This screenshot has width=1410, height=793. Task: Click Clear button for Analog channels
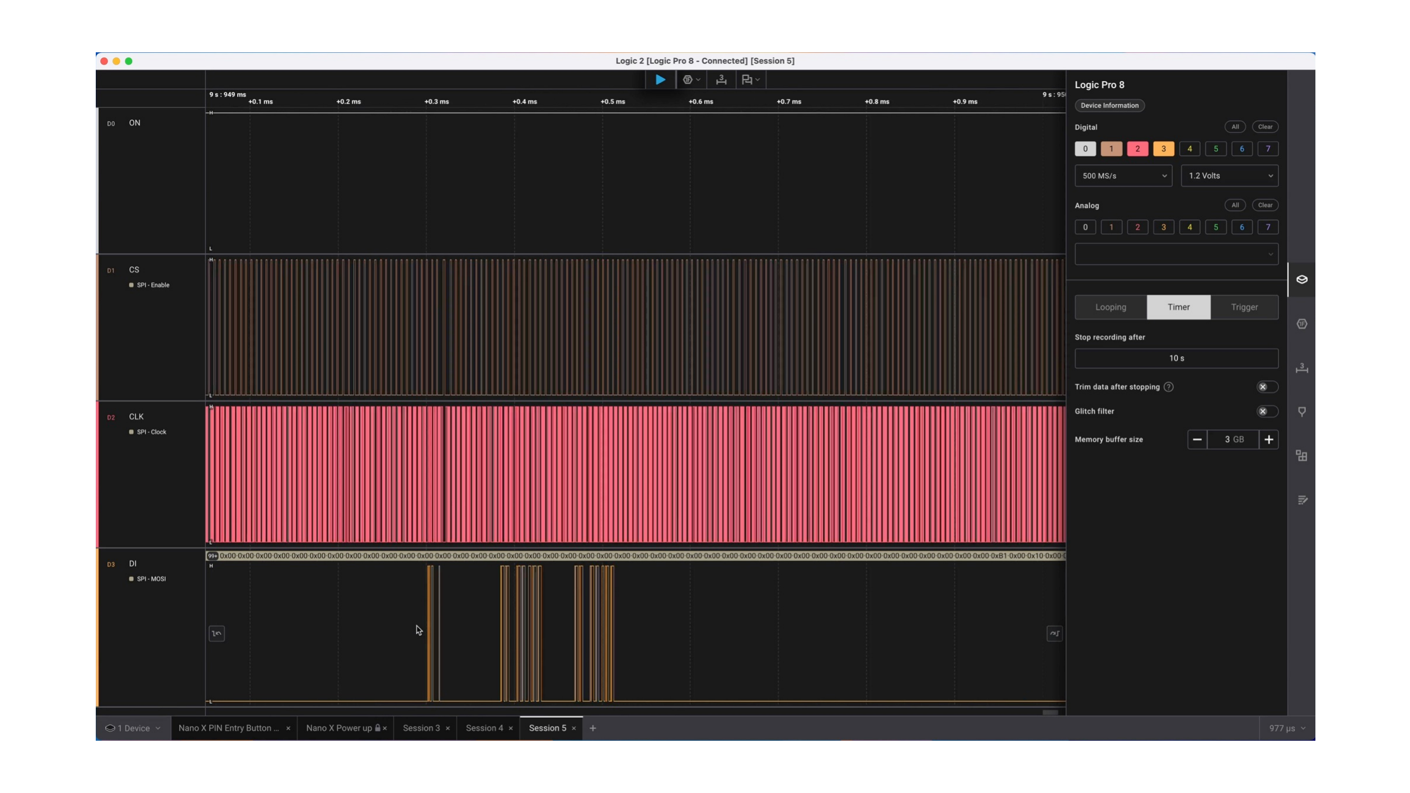click(x=1265, y=205)
